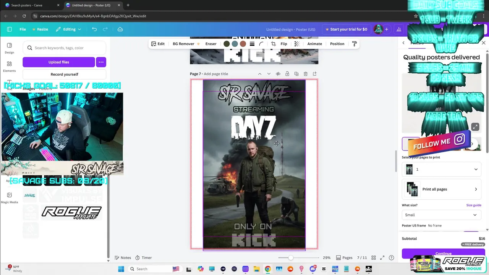Screen dimensions: 489x275
Task: Open the Pages view button
Action: (x=344, y=258)
